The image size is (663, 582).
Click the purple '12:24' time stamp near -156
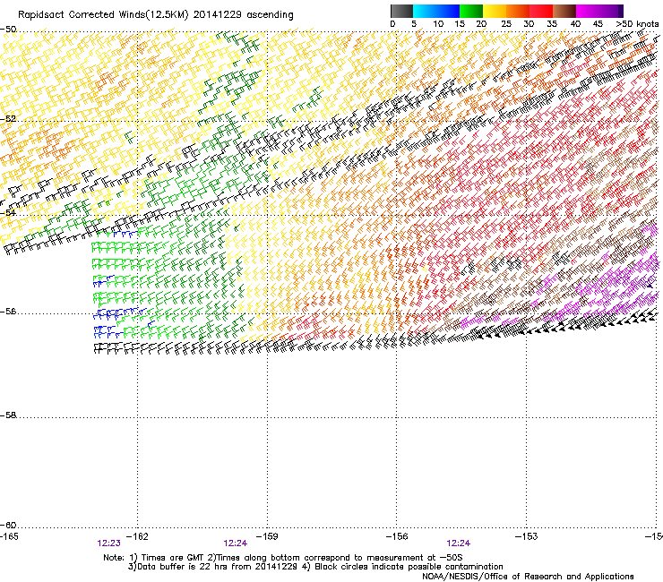coord(459,543)
